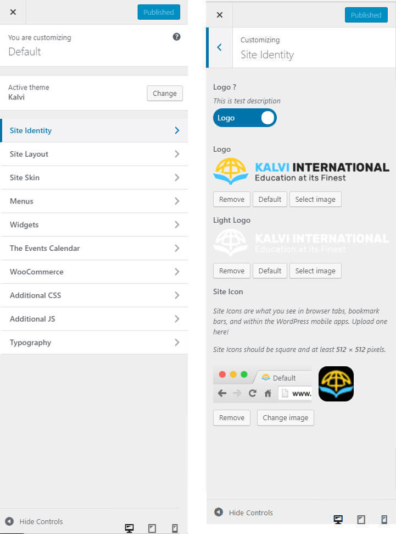The height and width of the screenshot is (534, 396).
Task: Click Change image for Site Icon
Action: 286,417
